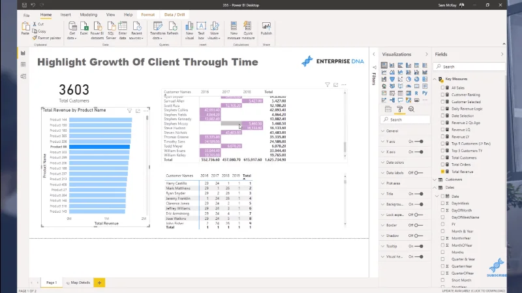Image resolution: width=522 pixels, height=293 pixels.
Task: Toggle the Tooltip switch off
Action: coord(420,246)
